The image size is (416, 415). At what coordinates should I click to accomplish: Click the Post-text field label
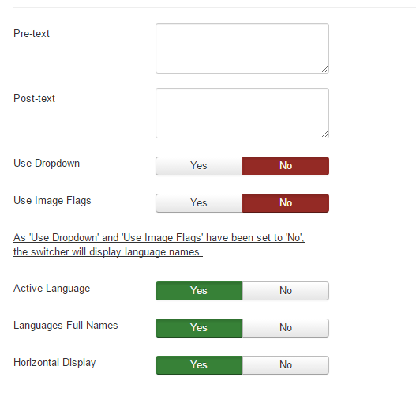click(x=34, y=99)
